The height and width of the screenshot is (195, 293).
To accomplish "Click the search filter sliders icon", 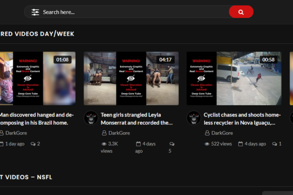I will (35, 12).
